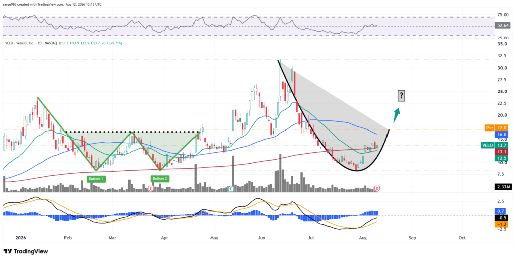Click the H13.9 high price in legend
Viewport: 516px width, 260px height.
pyautogui.click(x=74, y=43)
